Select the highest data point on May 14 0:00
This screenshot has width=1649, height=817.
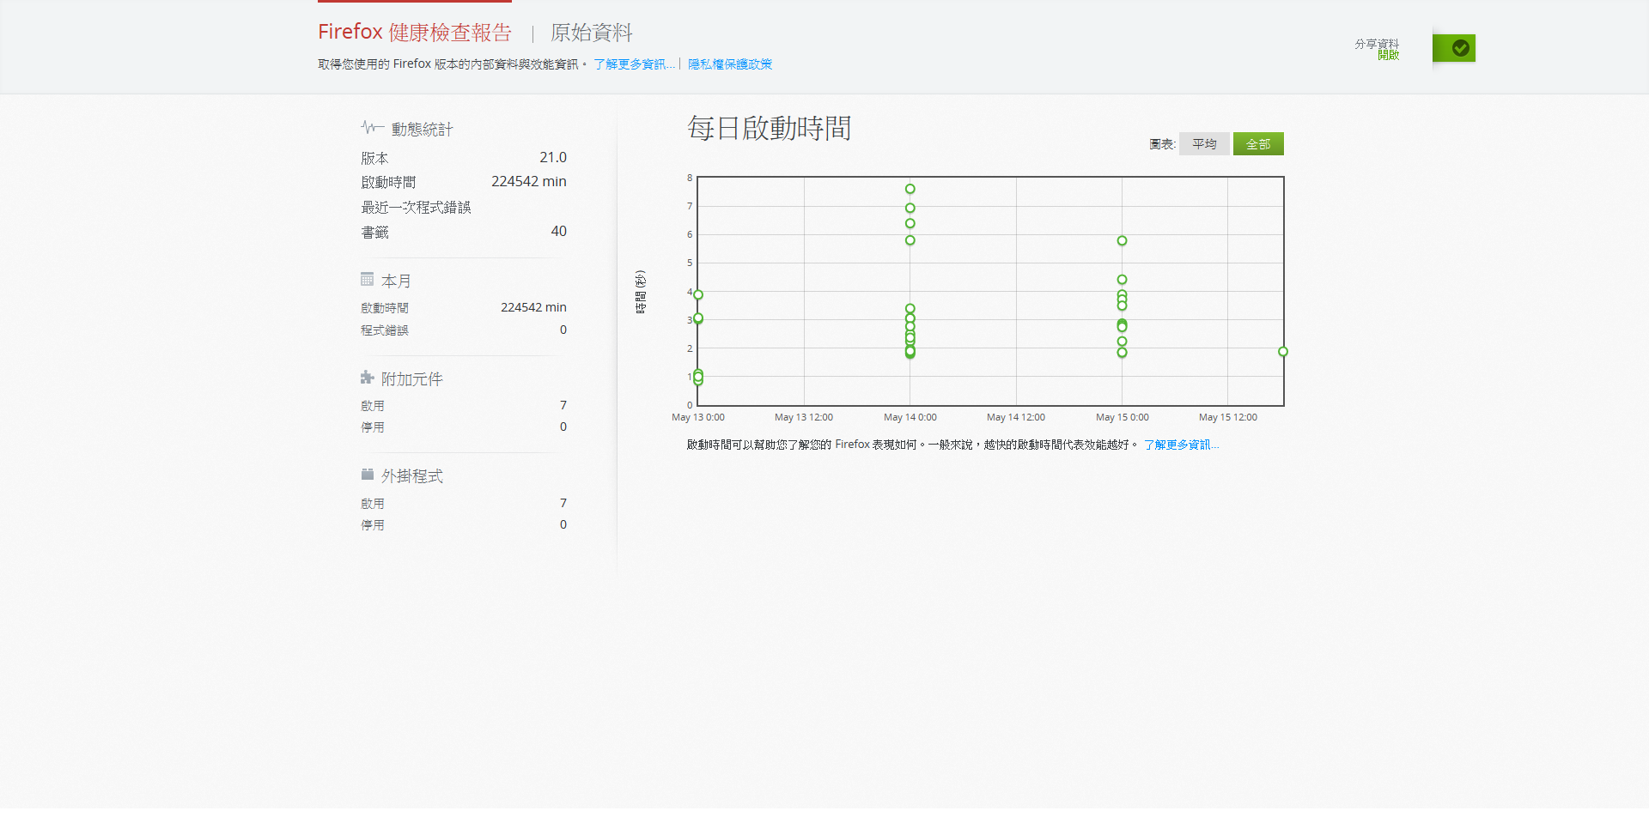click(910, 189)
